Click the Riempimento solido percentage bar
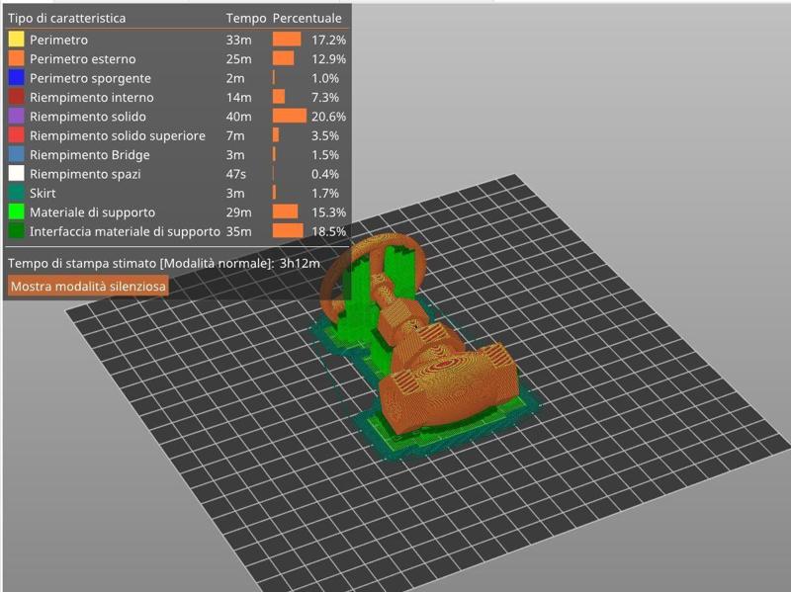Image resolution: width=791 pixels, height=592 pixels. click(x=290, y=116)
